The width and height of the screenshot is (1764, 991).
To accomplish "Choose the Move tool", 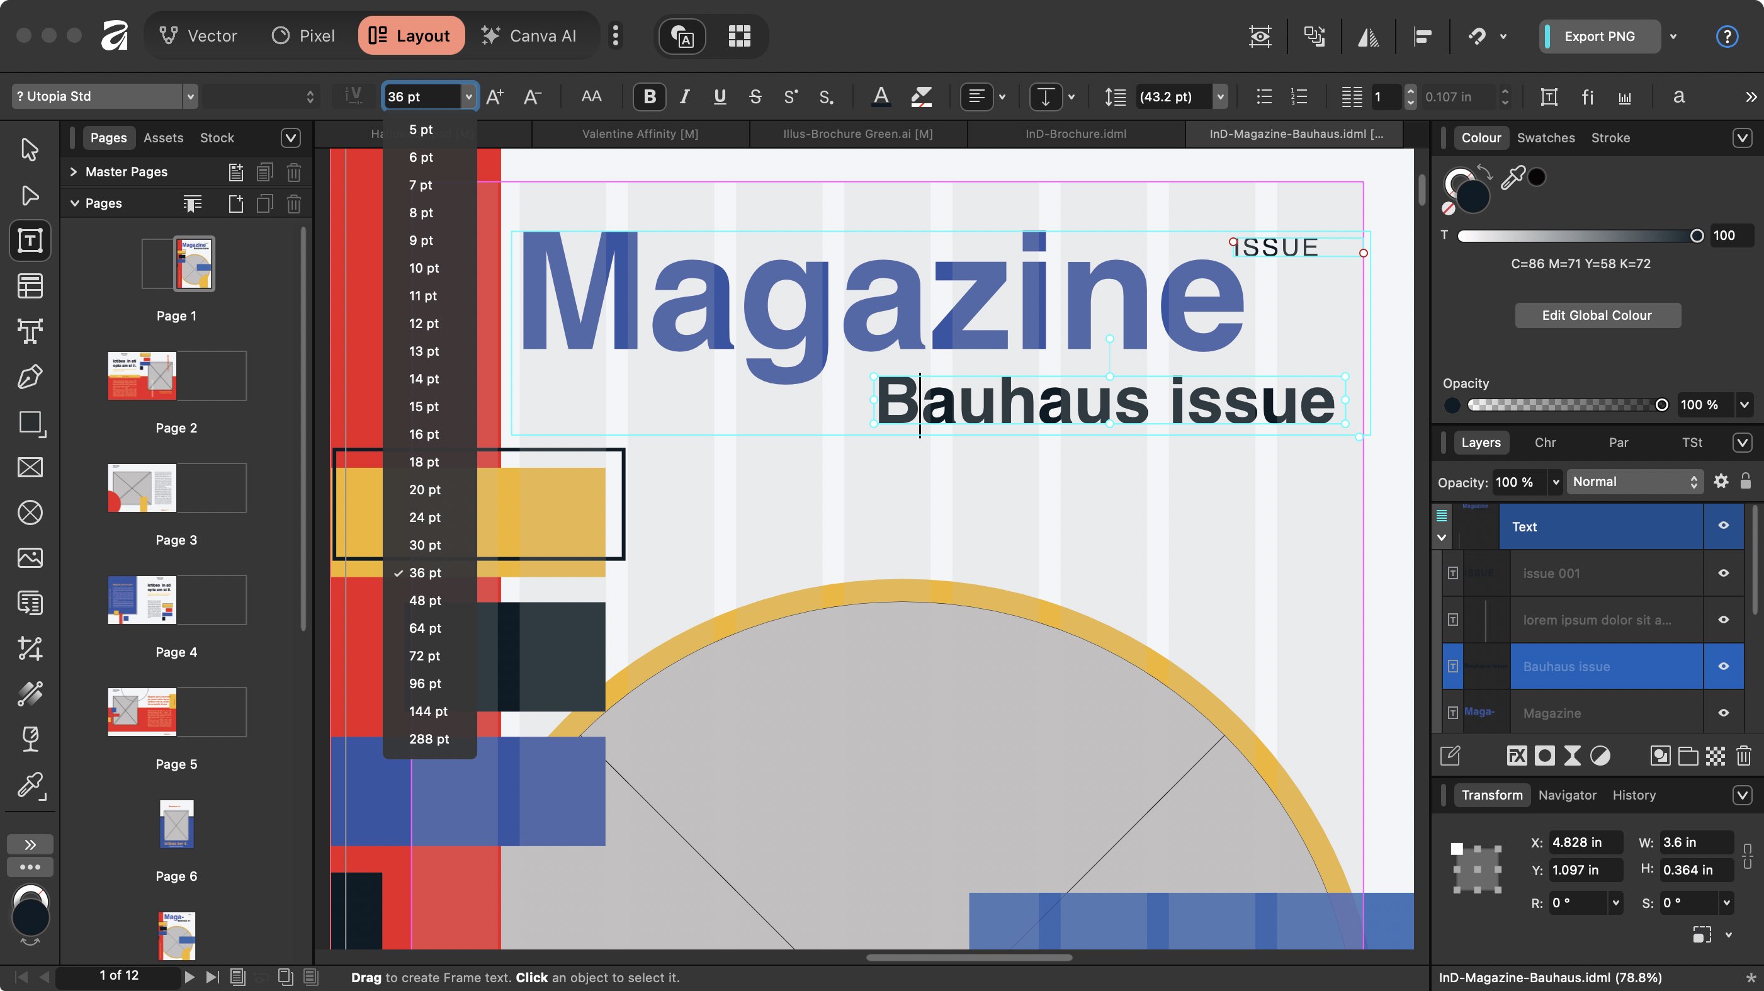I will [x=30, y=149].
